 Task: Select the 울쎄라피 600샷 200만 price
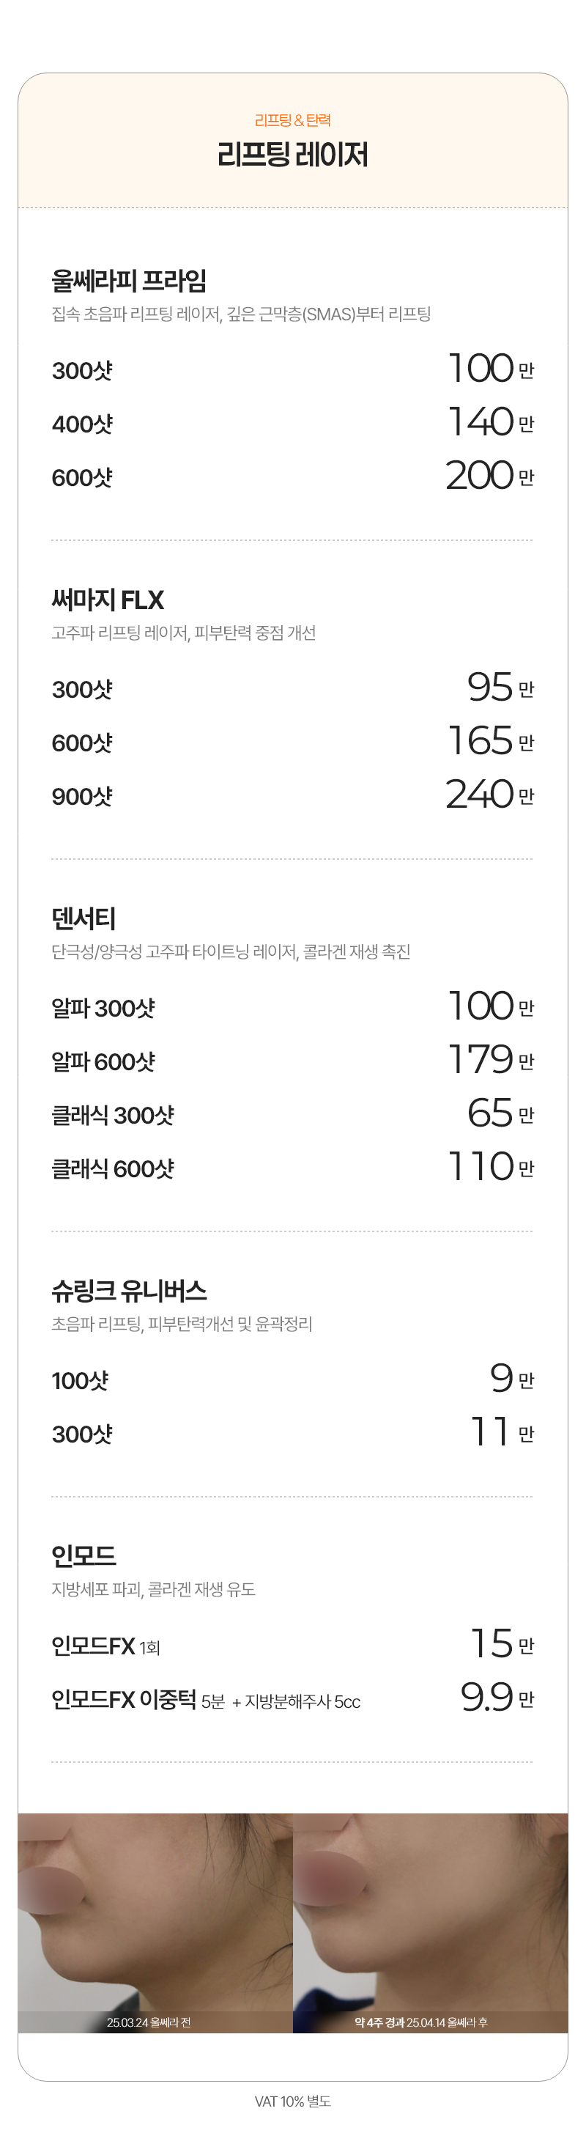[x=490, y=475]
